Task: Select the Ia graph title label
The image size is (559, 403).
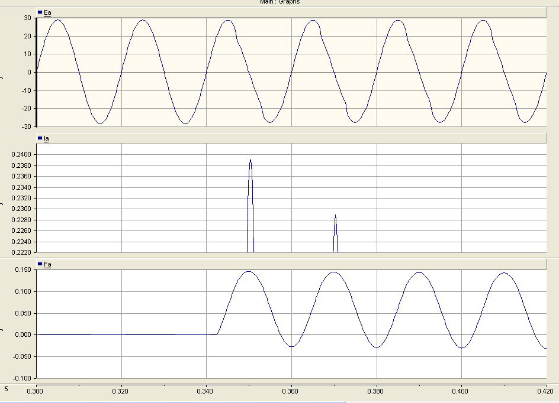Action: point(46,139)
